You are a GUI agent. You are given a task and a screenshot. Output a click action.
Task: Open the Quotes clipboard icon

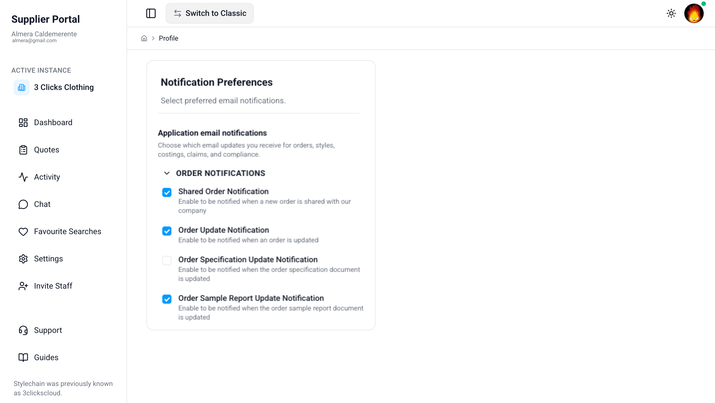click(x=23, y=150)
